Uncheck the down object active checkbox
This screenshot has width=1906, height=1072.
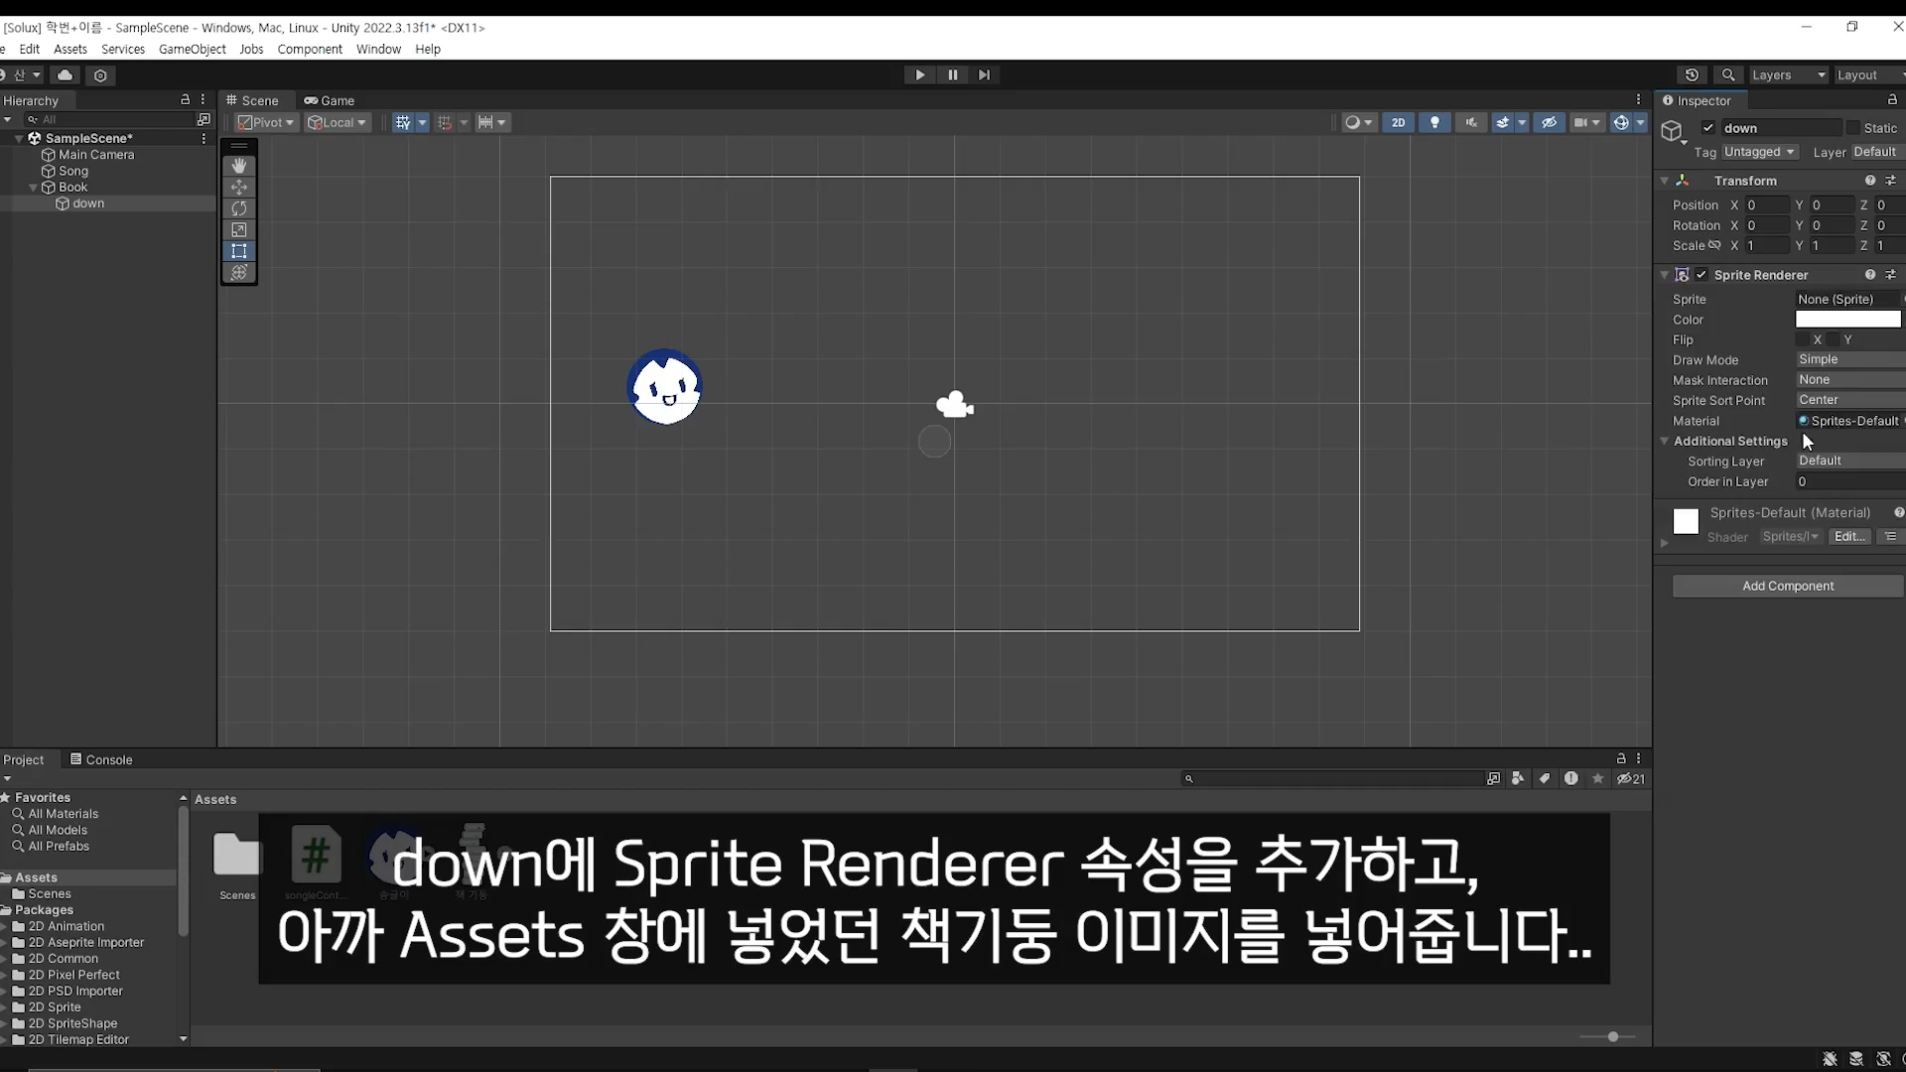coord(1708,128)
